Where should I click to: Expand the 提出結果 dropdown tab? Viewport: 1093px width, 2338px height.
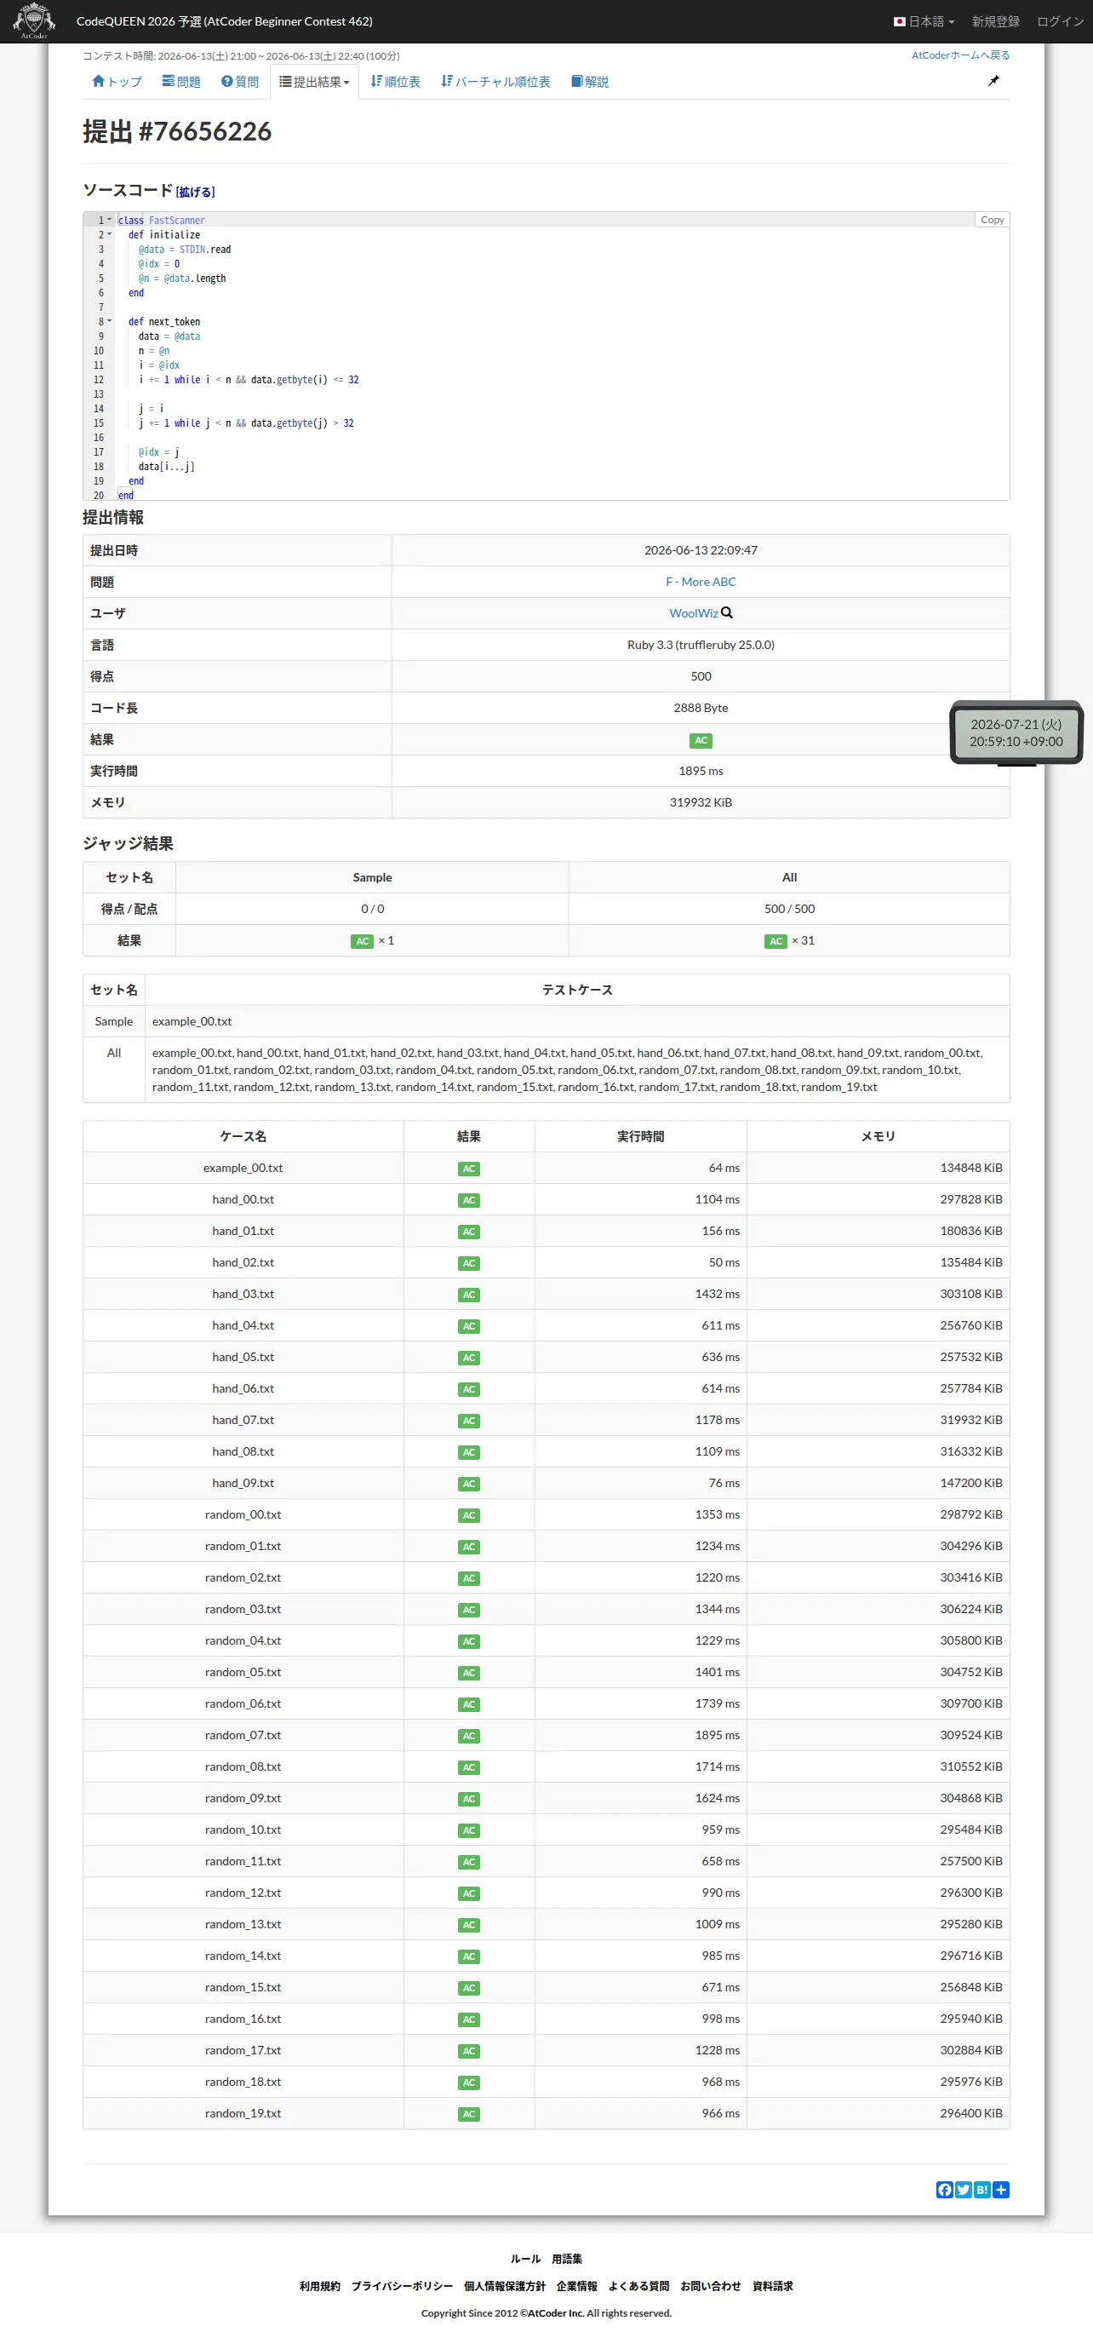314,82
